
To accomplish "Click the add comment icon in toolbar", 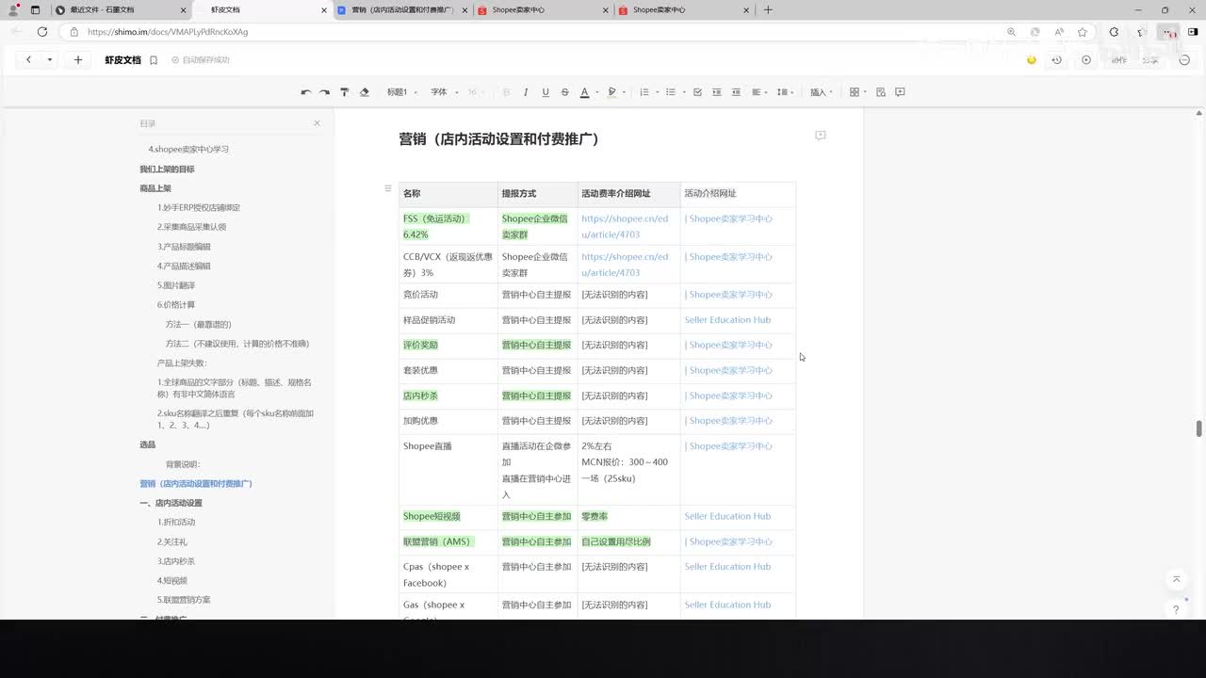I will click(x=900, y=92).
